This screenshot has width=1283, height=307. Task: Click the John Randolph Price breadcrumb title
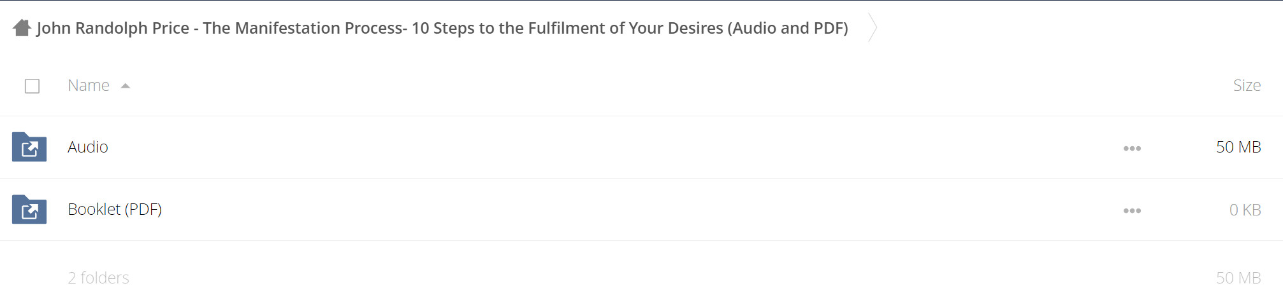pyautogui.click(x=442, y=28)
